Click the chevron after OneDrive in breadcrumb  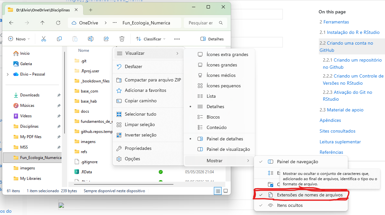click(x=106, y=23)
